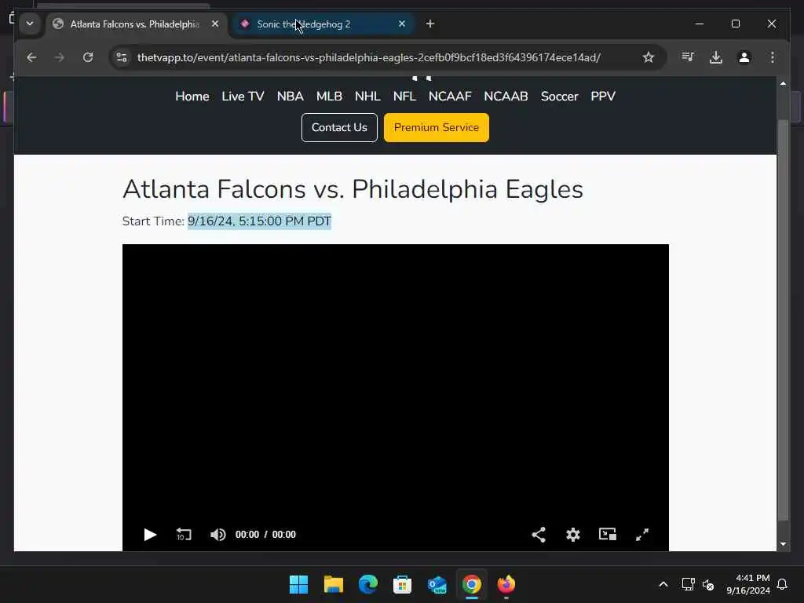
Task: Enable picture-in-picture mode
Action: click(608, 534)
